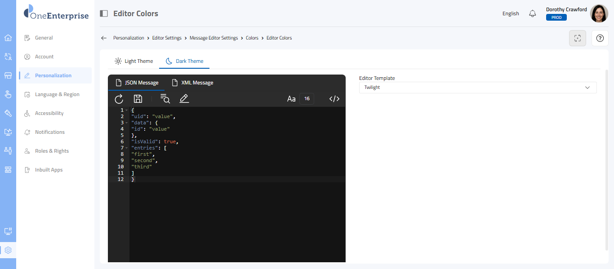Open the Accessibility settings menu item
This screenshot has height=269, width=614.
[49, 113]
